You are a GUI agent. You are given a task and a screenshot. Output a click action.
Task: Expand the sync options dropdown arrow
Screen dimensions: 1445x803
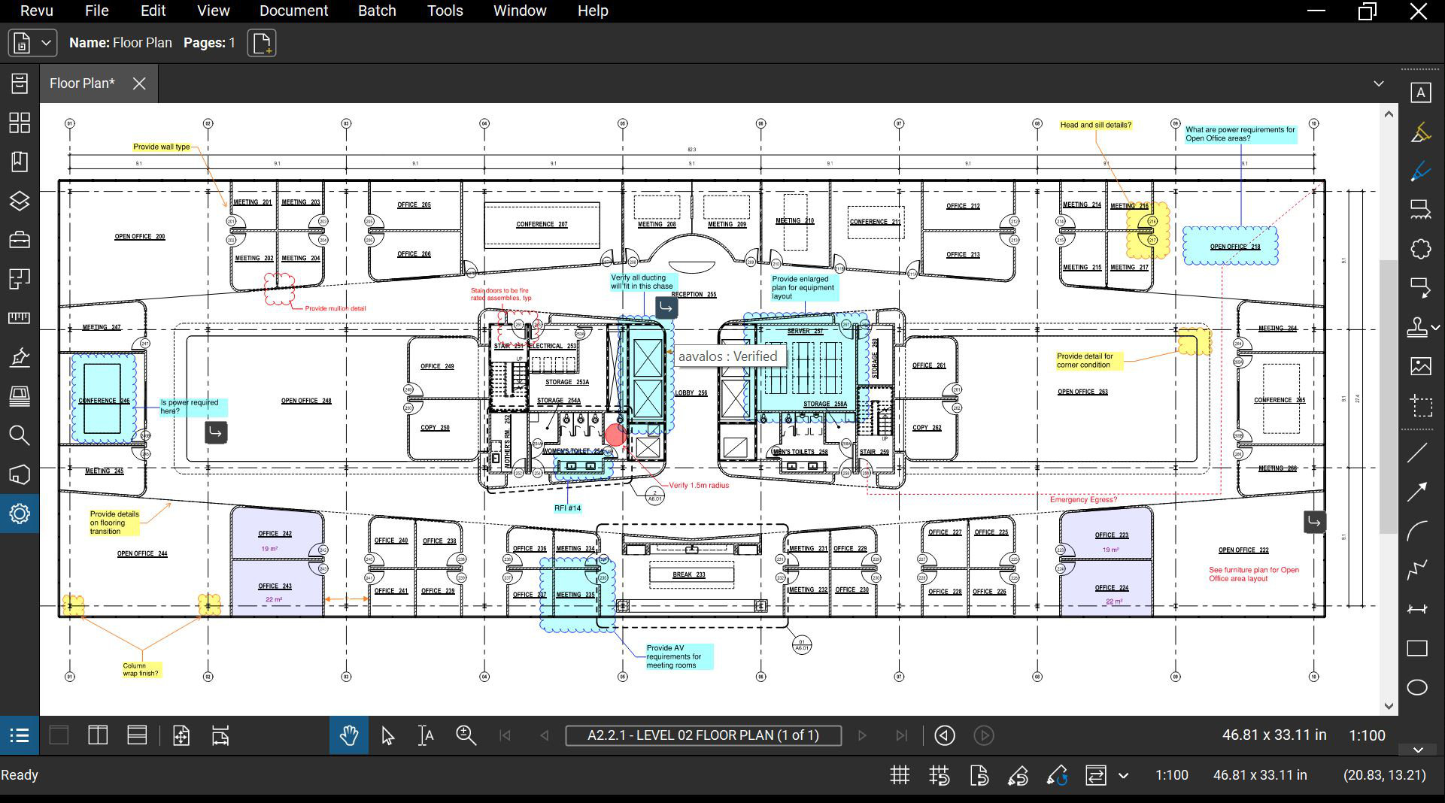1123,775
